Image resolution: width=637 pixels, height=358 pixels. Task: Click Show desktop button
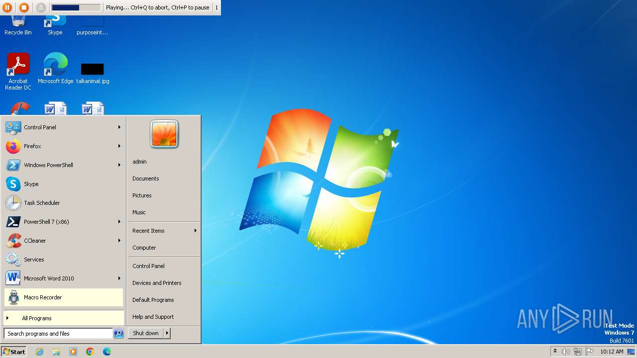click(x=631, y=352)
